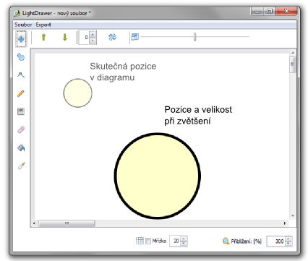Minimize the LightDrawer window
Screen dimensions: 308x261
pos(258,11)
